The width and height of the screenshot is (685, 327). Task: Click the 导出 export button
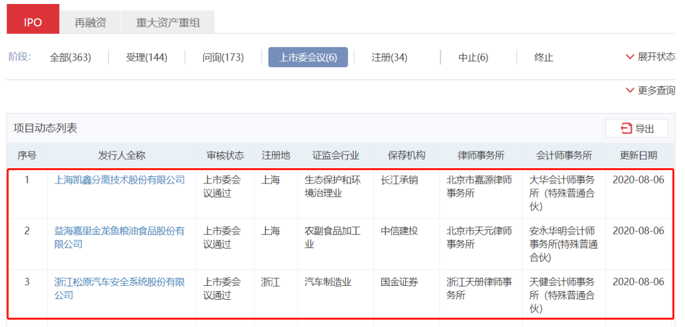[x=636, y=128]
